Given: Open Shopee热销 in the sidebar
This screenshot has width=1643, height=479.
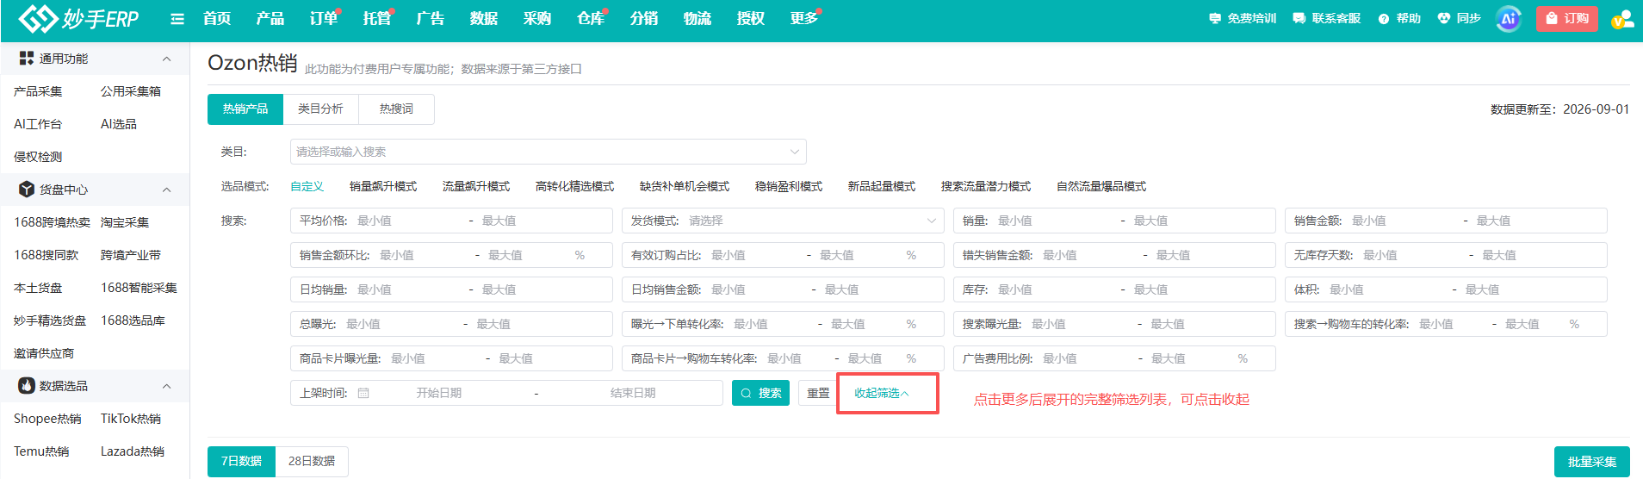Looking at the screenshot, I should tap(47, 419).
